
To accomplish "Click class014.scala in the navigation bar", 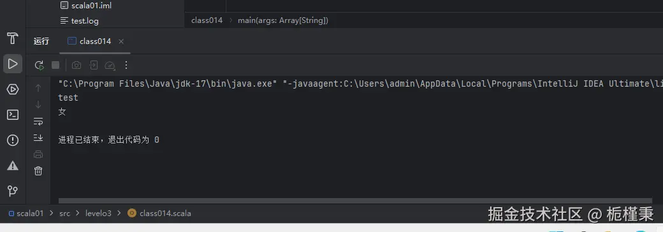I will pyautogui.click(x=159, y=214).
